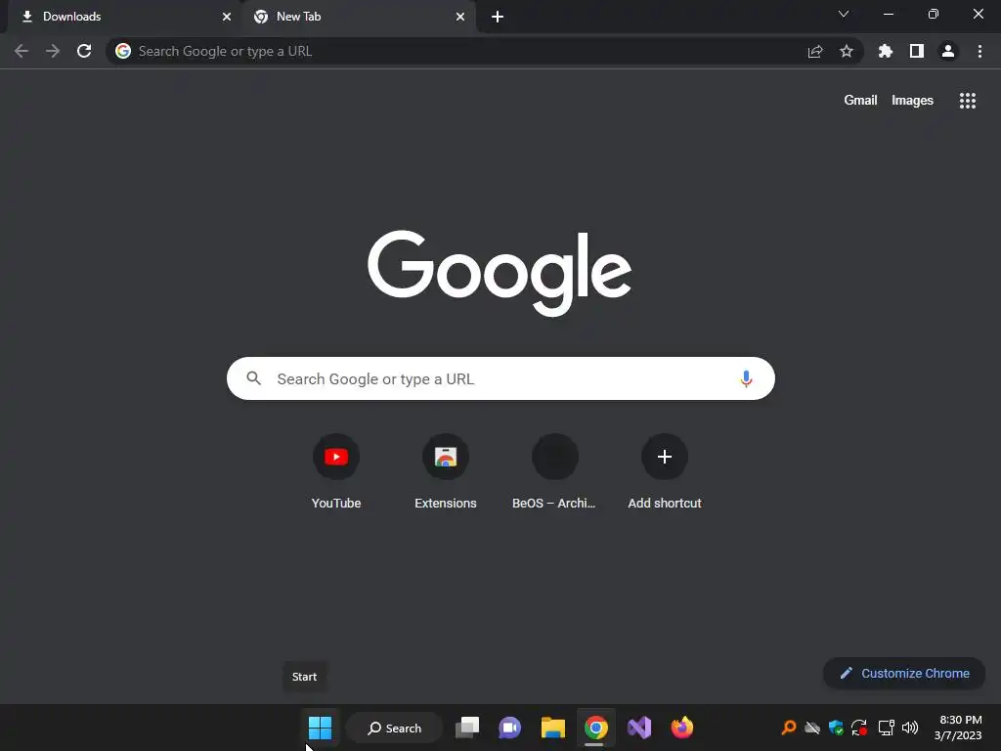
Task: Open the Extensions puzzle-piece menu
Action: point(886,51)
